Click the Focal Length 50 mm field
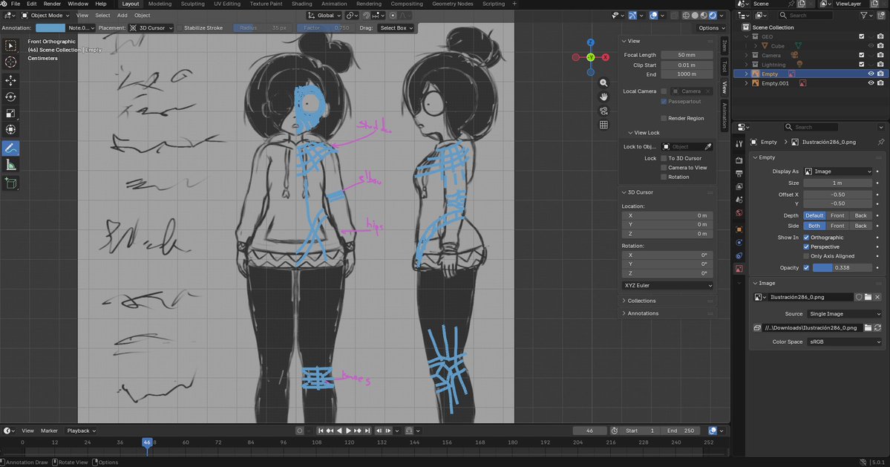The width and height of the screenshot is (890, 467). click(x=686, y=55)
